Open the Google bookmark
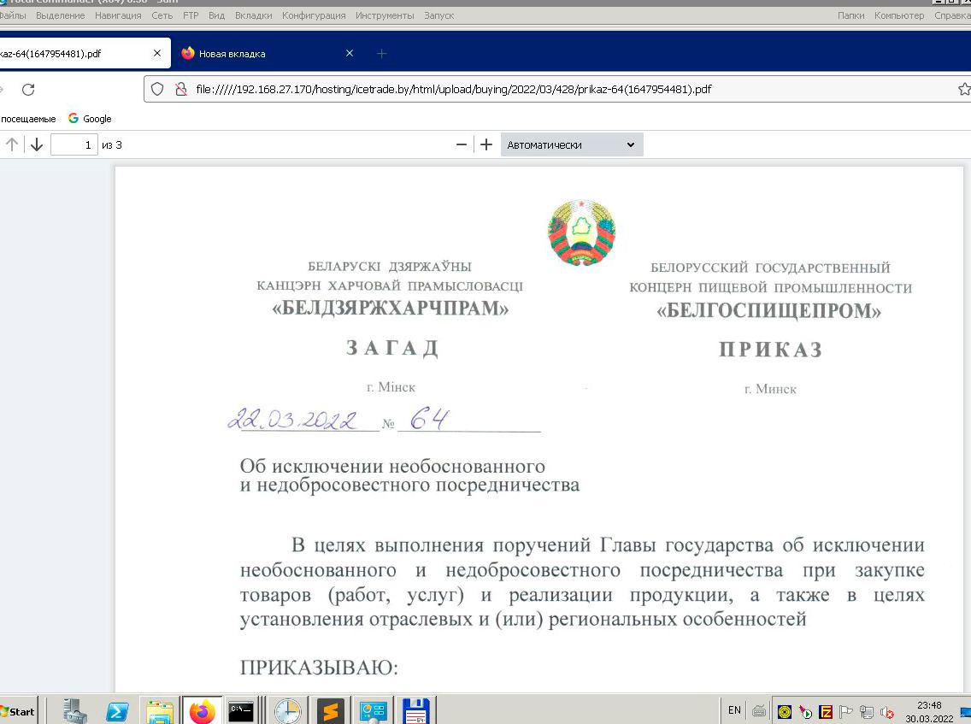This screenshot has height=724, width=971. tap(90, 119)
